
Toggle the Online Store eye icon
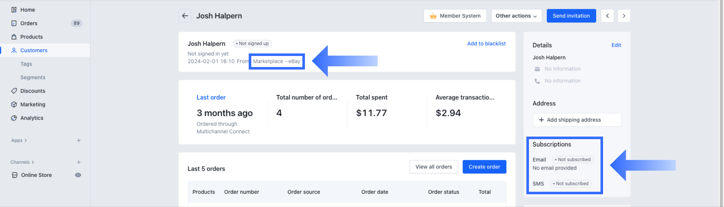pyautogui.click(x=78, y=175)
